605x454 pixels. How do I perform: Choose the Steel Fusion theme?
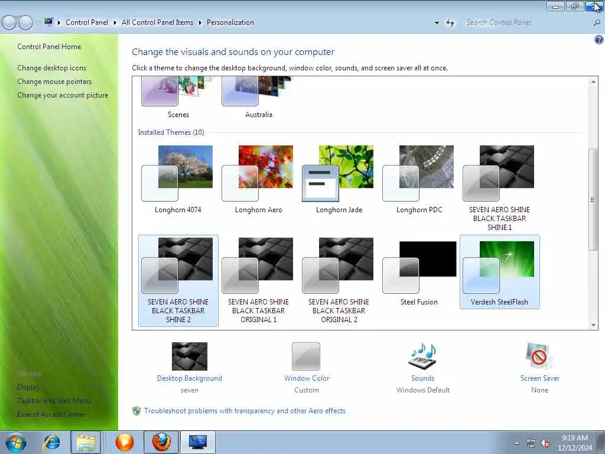(419, 272)
